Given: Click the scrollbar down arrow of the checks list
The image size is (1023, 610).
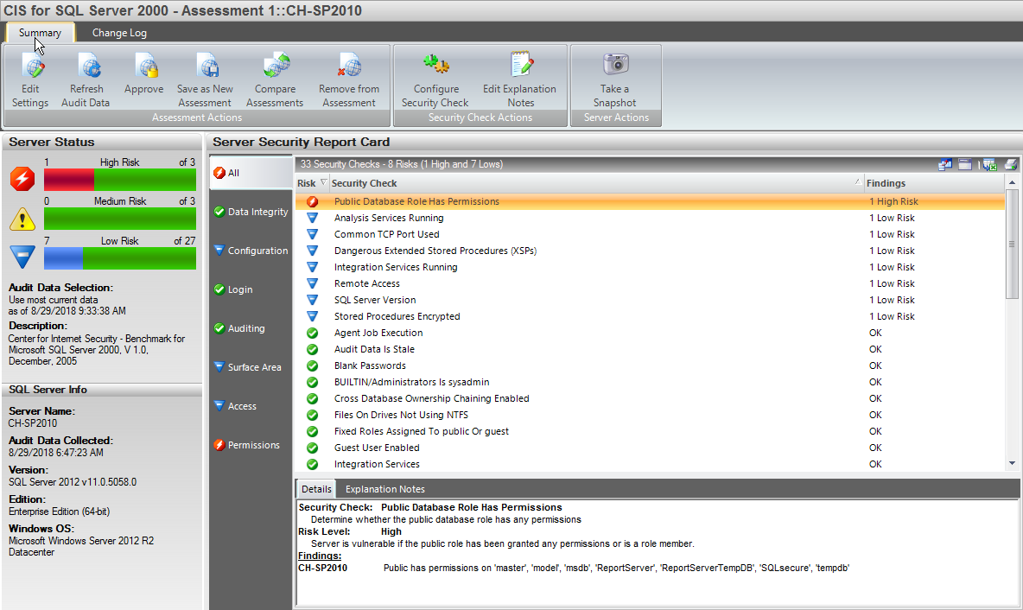Looking at the screenshot, I should pyautogui.click(x=1012, y=463).
